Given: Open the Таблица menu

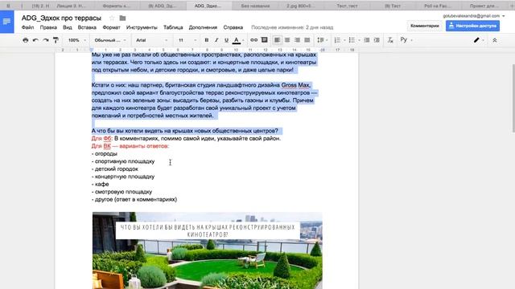Looking at the screenshot, I should 173,27.
